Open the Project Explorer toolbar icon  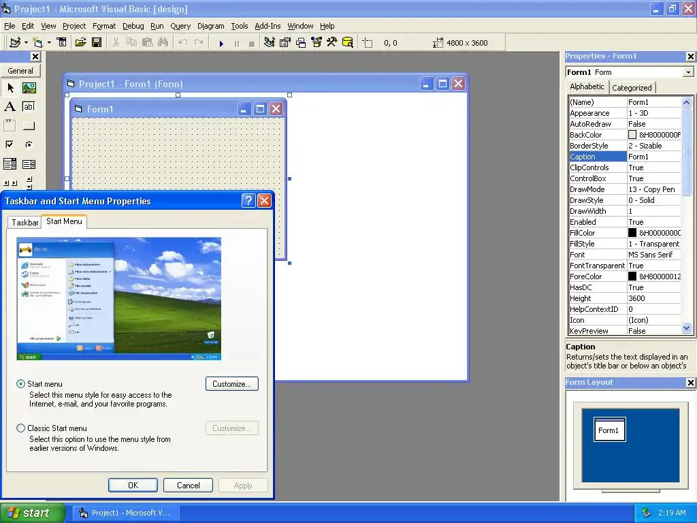pyautogui.click(x=270, y=42)
